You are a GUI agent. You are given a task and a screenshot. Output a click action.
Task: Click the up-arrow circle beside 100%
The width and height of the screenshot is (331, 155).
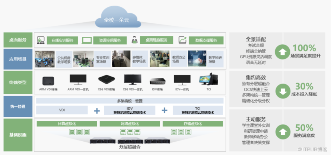pyautogui.click(x=283, y=52)
